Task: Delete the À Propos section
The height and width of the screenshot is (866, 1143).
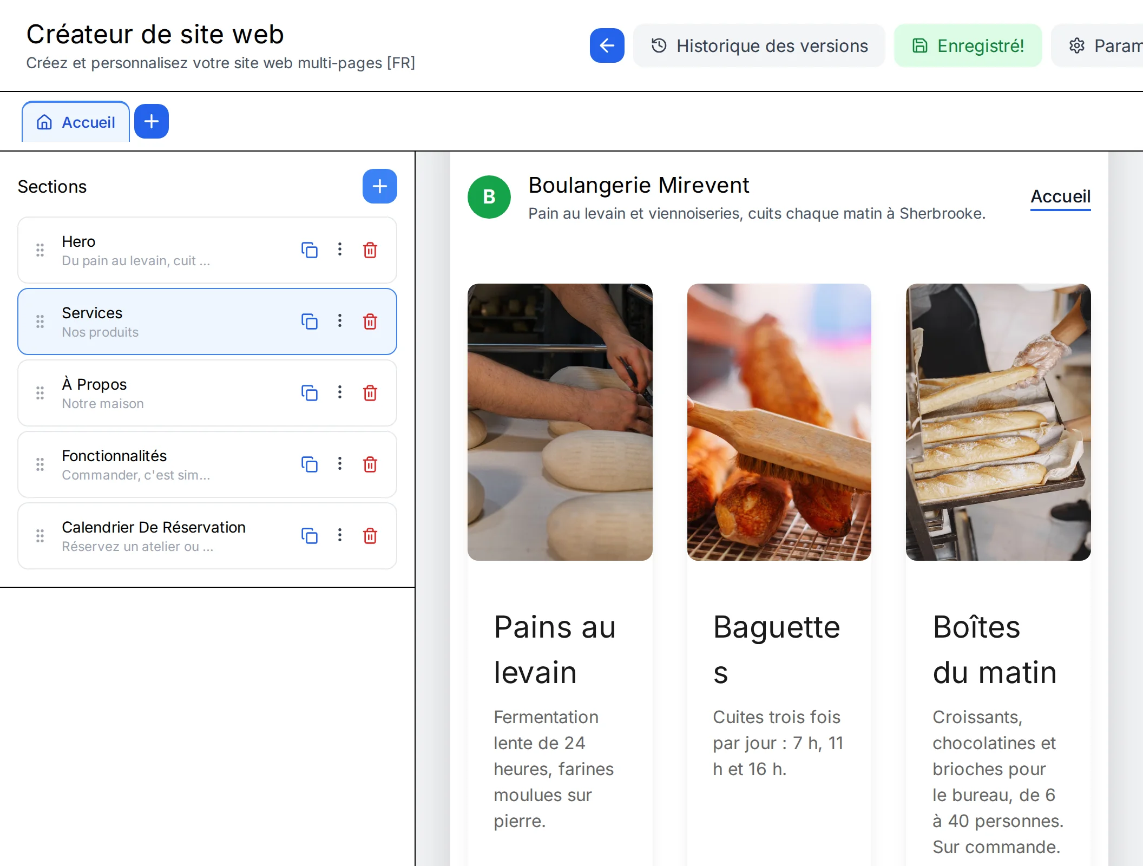Action: (x=370, y=392)
